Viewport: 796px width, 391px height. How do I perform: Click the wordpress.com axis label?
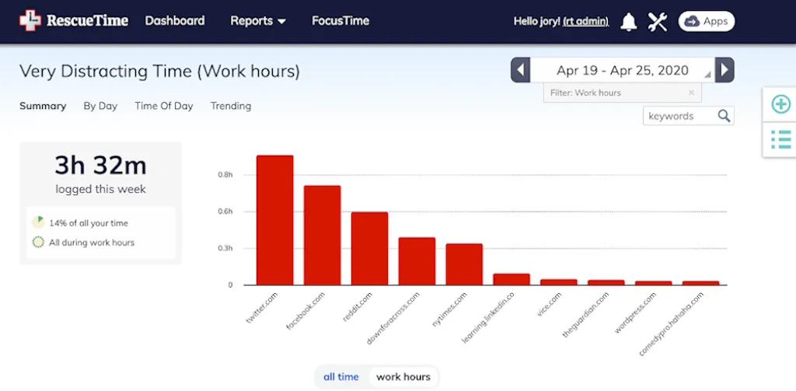coord(635,312)
